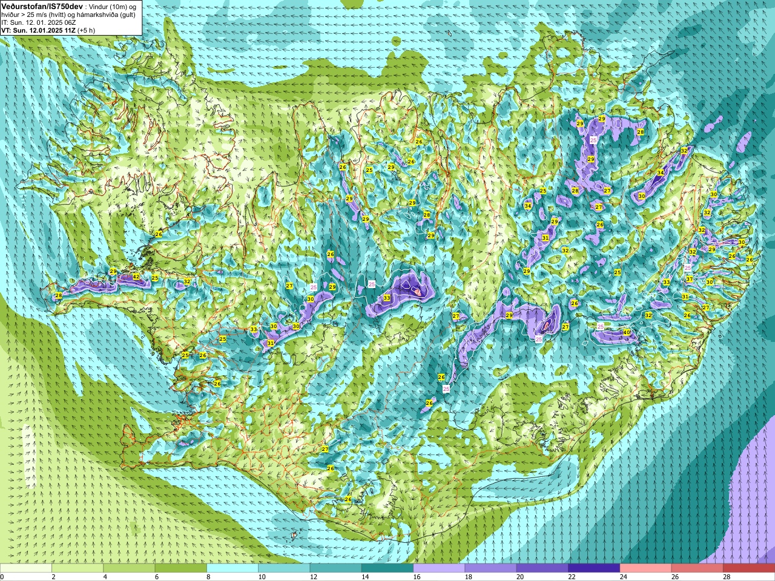Select the 14–16 dark teal legend swatch
Viewport: 775px width, 581px height.
(387, 568)
